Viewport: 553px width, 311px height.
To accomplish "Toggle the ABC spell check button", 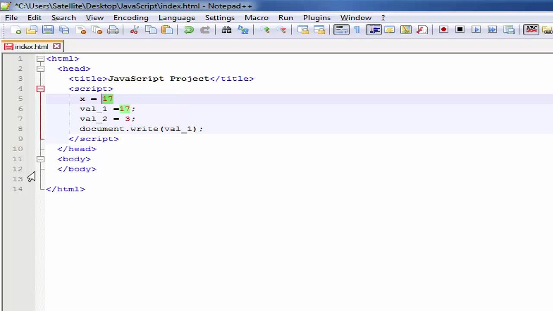I will [x=531, y=30].
